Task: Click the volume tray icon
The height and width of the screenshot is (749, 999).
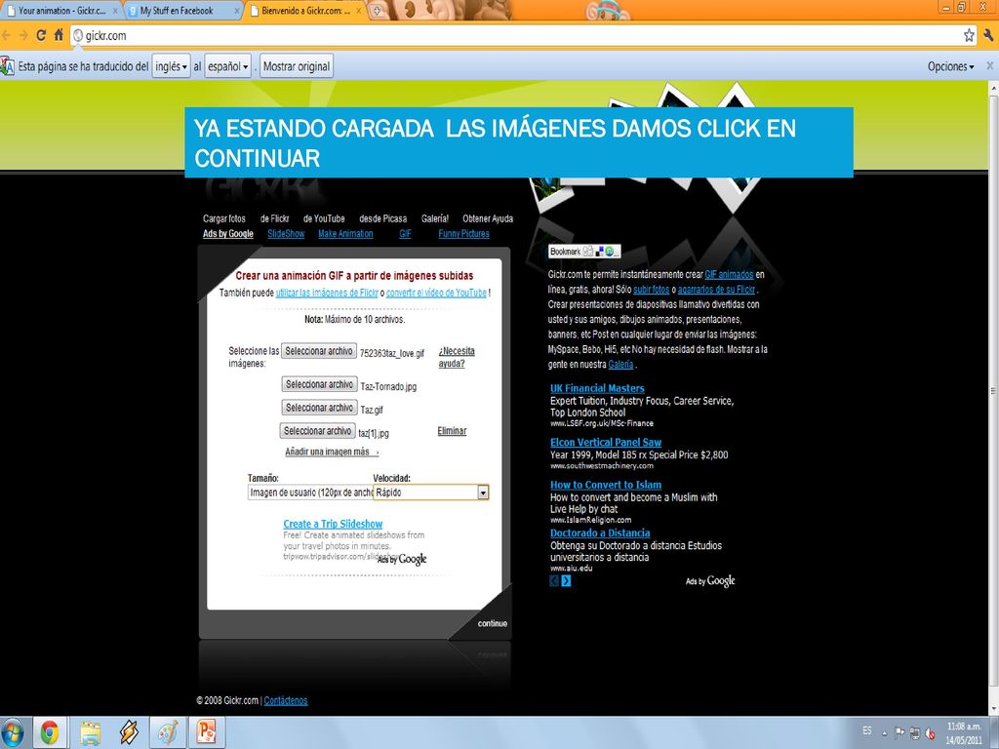Action: tap(930, 732)
